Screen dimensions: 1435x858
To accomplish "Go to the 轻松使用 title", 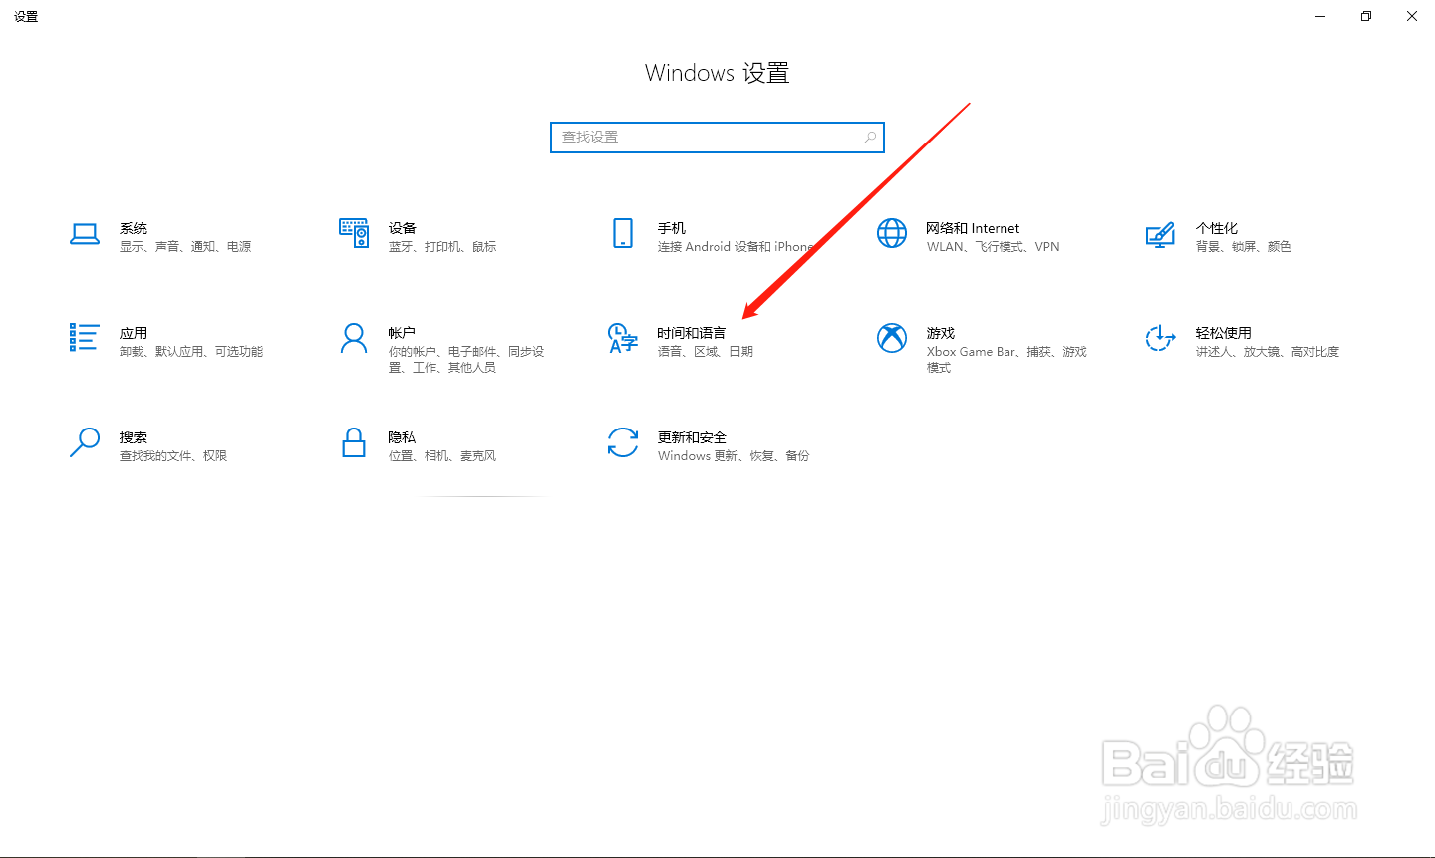I will pos(1224,333).
